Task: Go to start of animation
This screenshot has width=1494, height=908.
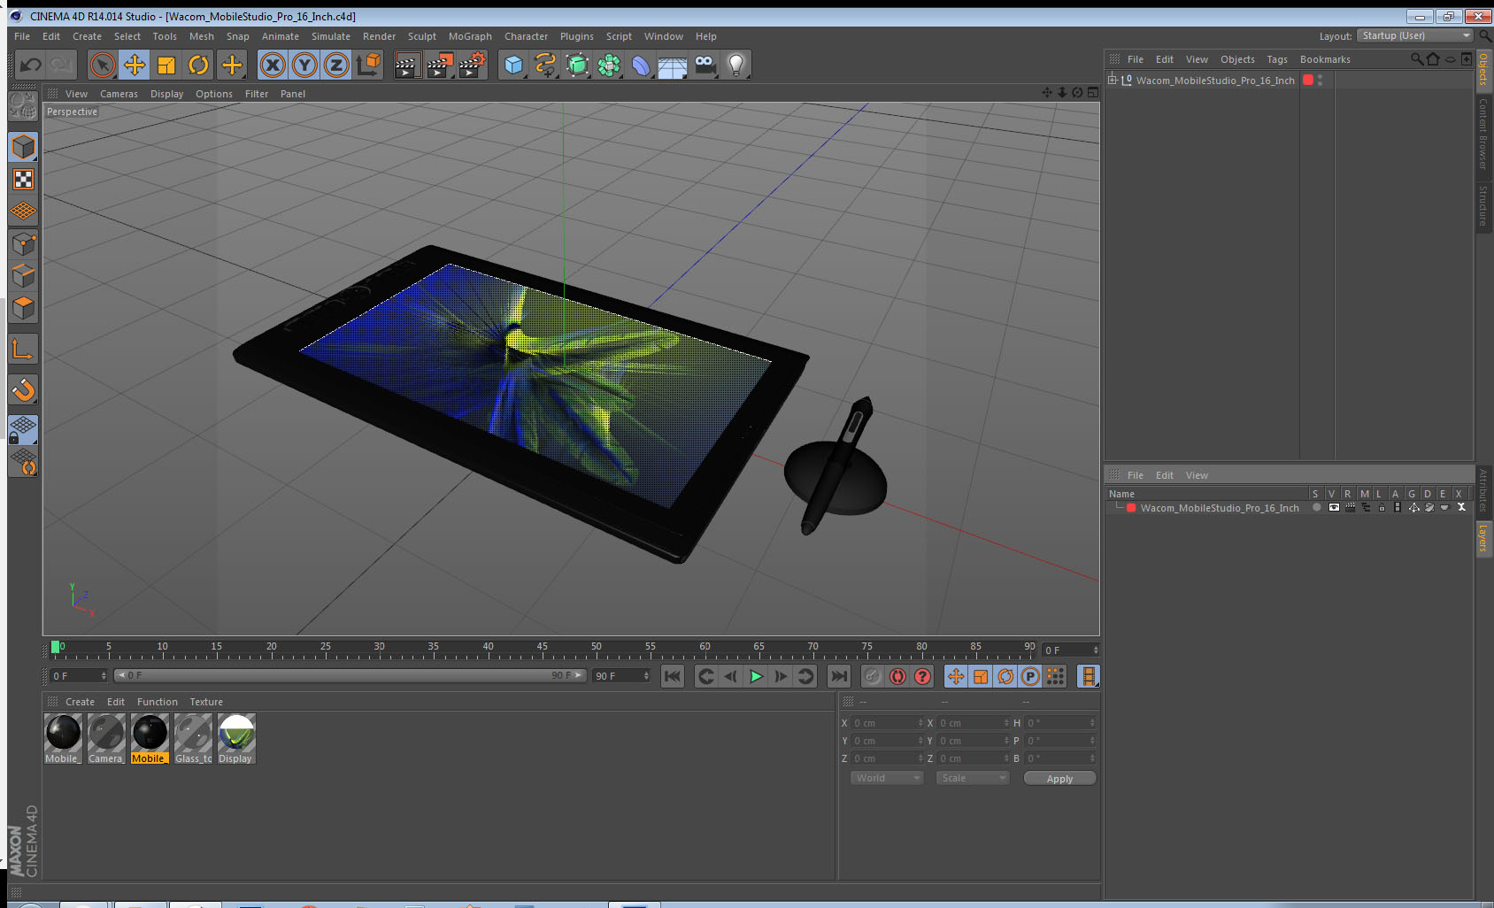Action: coord(673,676)
